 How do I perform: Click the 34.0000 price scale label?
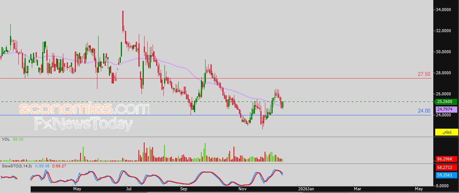click(x=444, y=10)
